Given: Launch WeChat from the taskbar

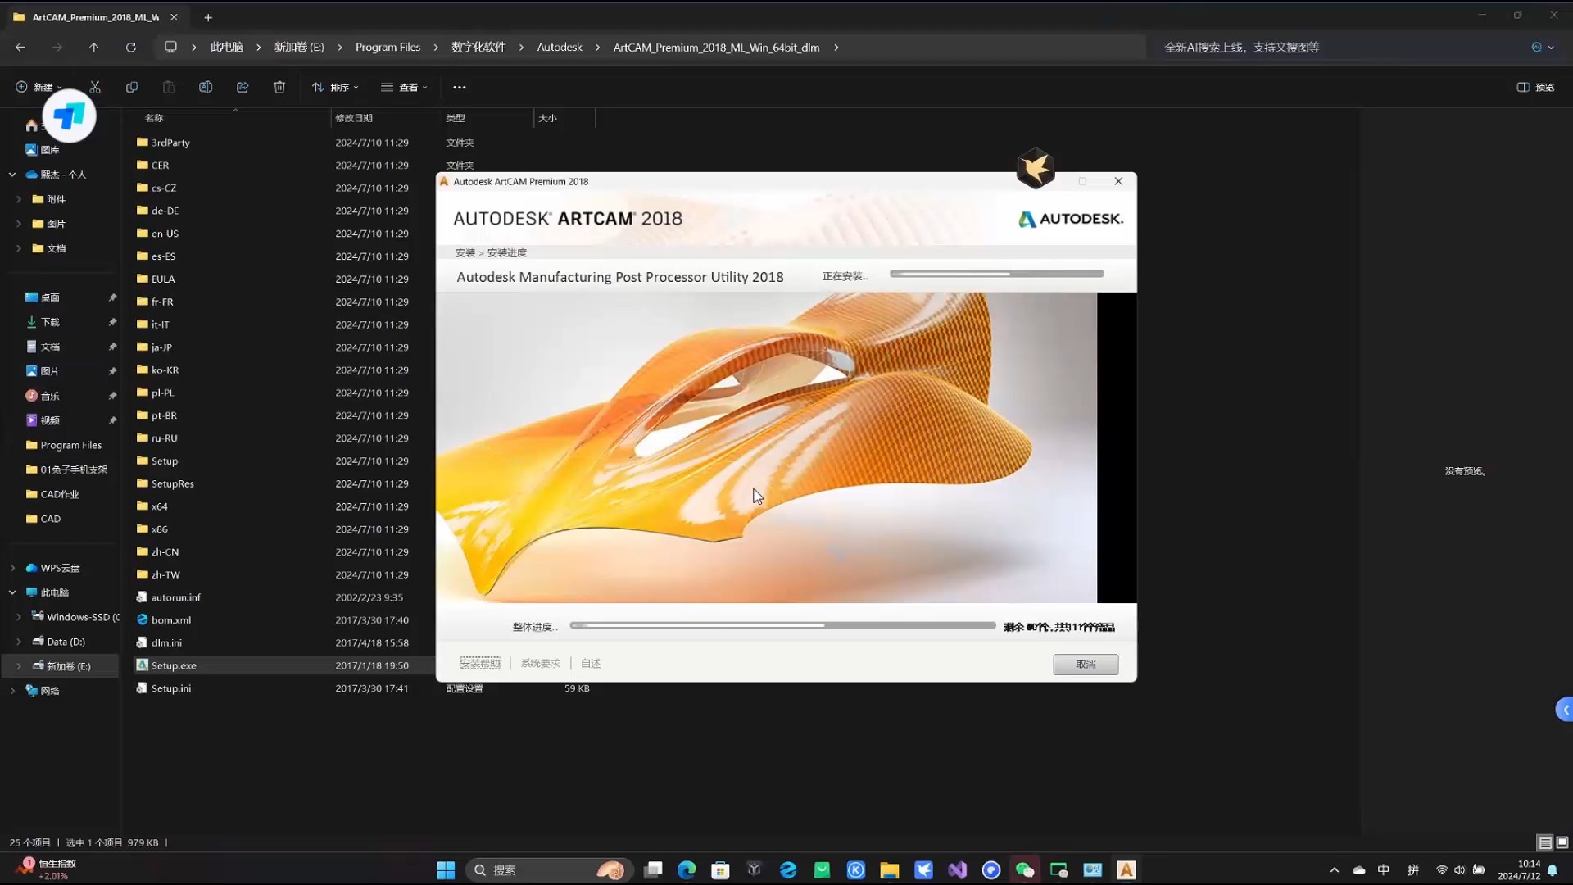Looking at the screenshot, I should 1026,870.
